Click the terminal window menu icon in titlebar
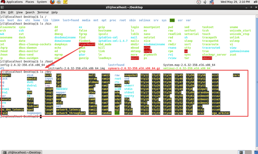The height and width of the screenshot is (154, 258). click(x=3, y=7)
